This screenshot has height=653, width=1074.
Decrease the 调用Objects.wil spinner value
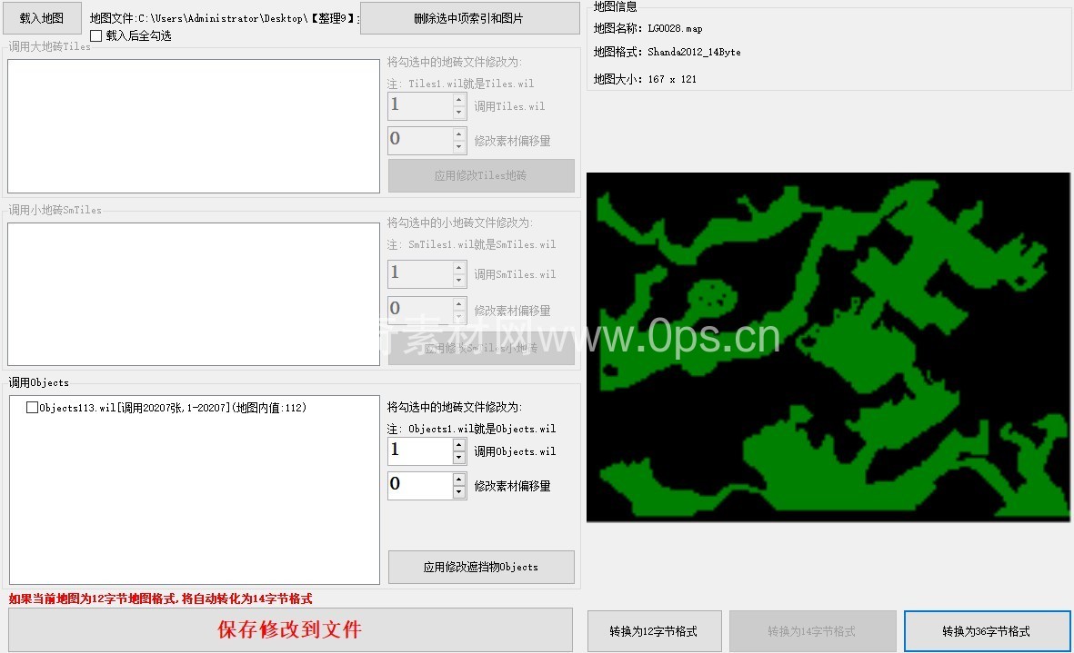[459, 458]
